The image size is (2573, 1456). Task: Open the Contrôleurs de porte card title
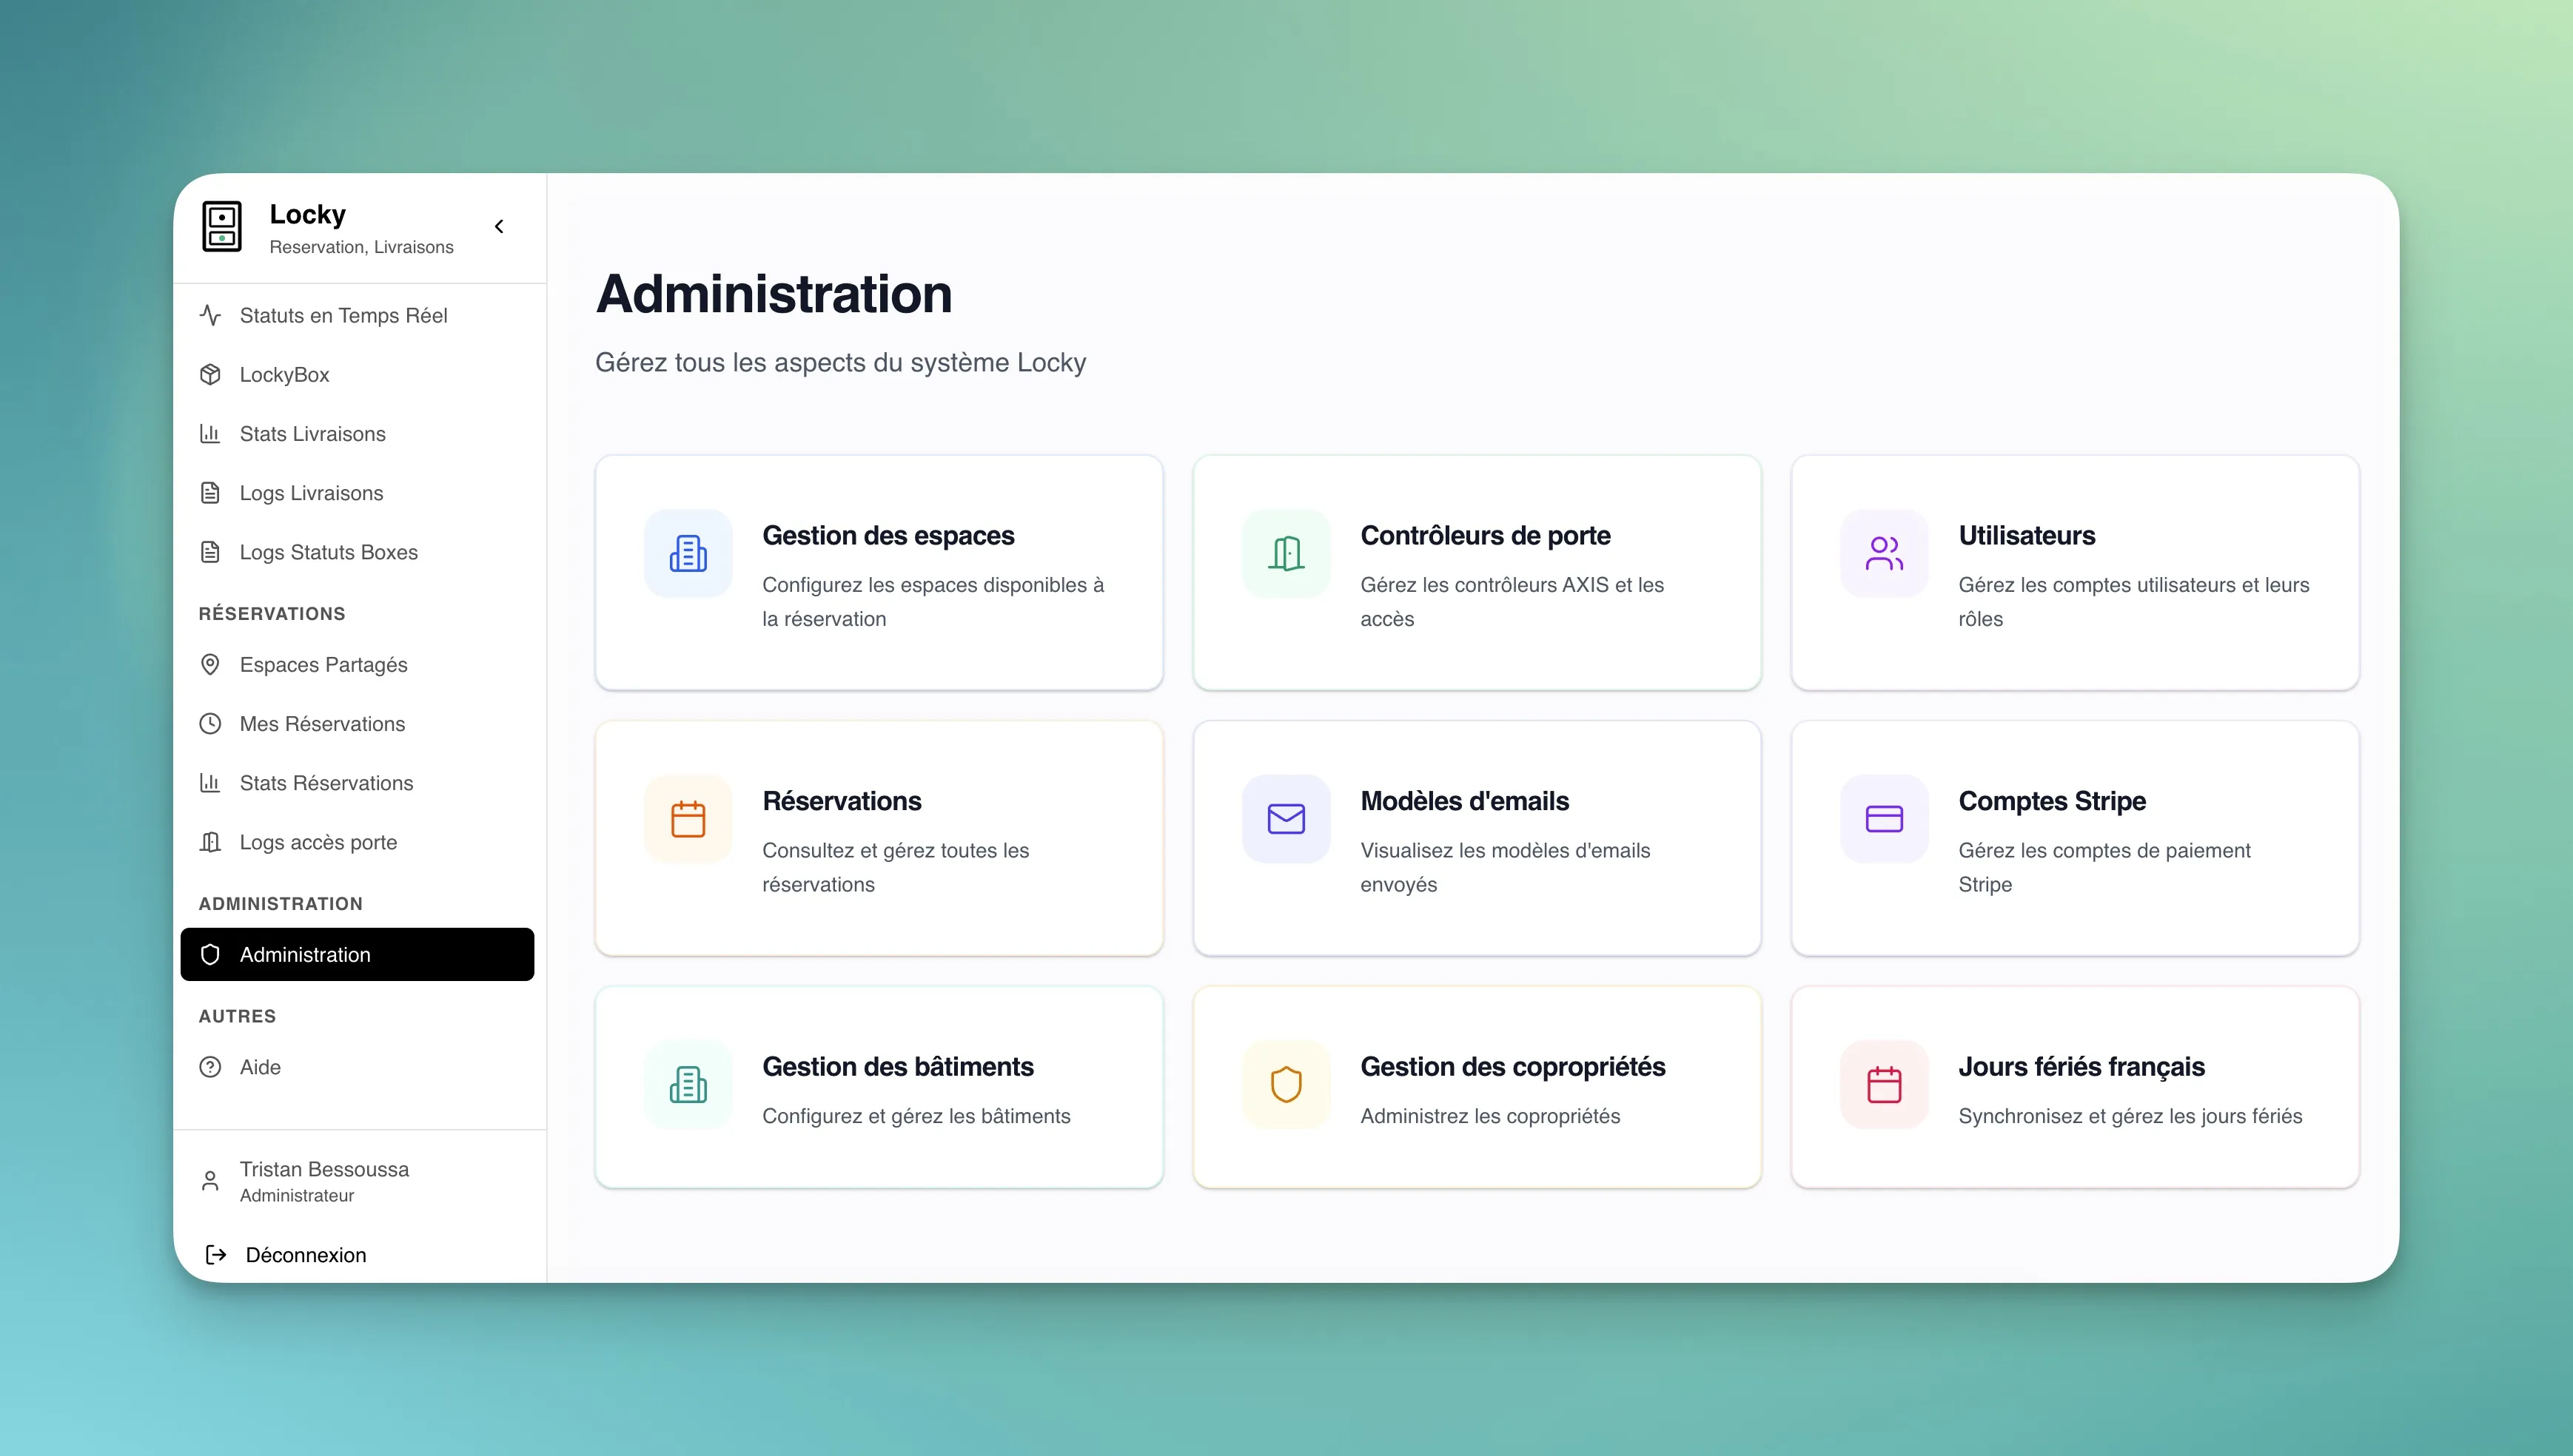click(x=1486, y=536)
